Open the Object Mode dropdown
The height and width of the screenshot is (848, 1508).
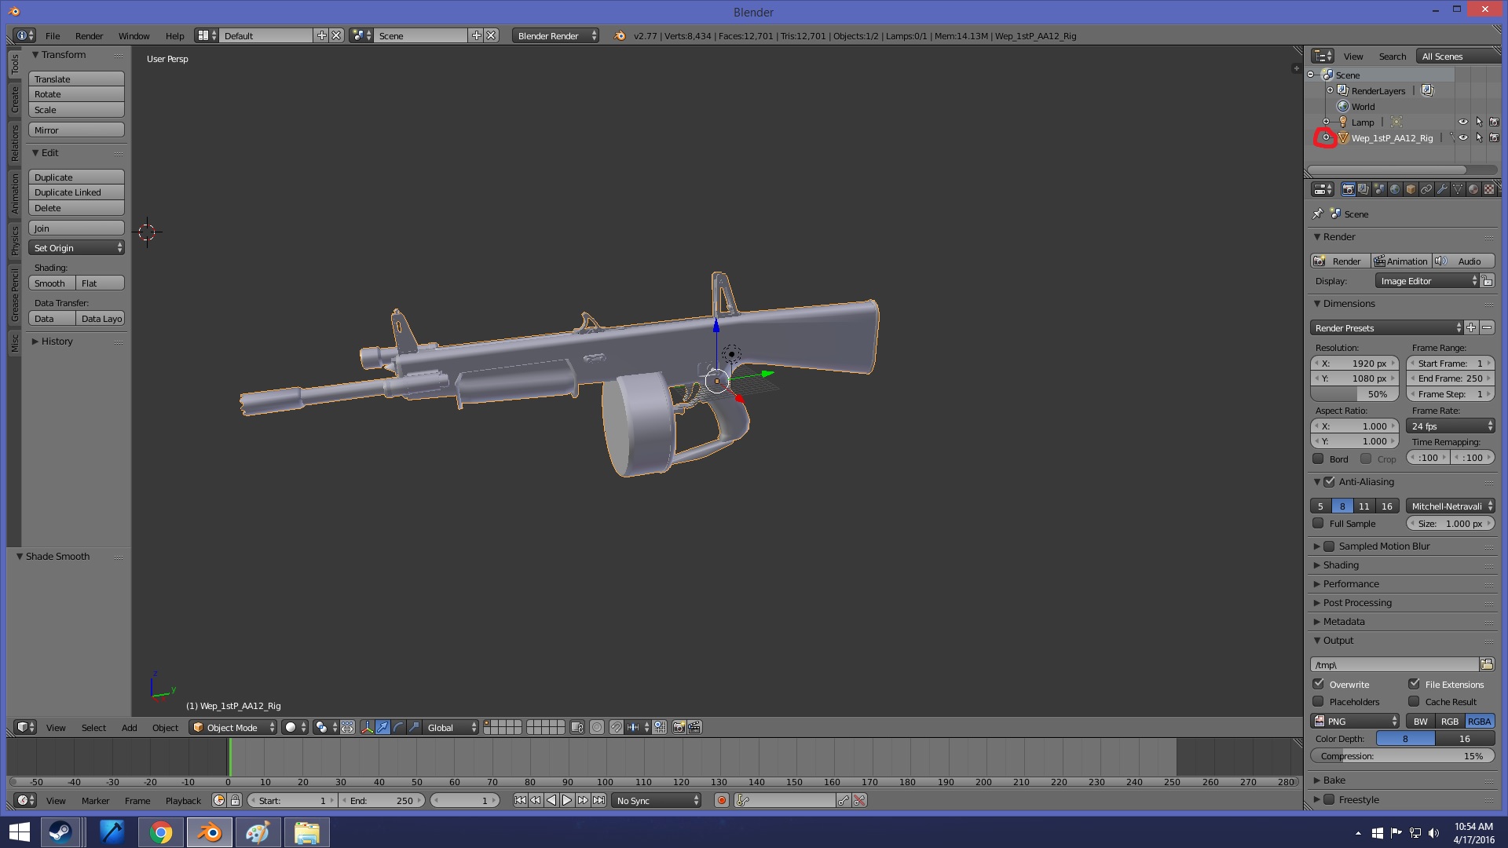[233, 728]
